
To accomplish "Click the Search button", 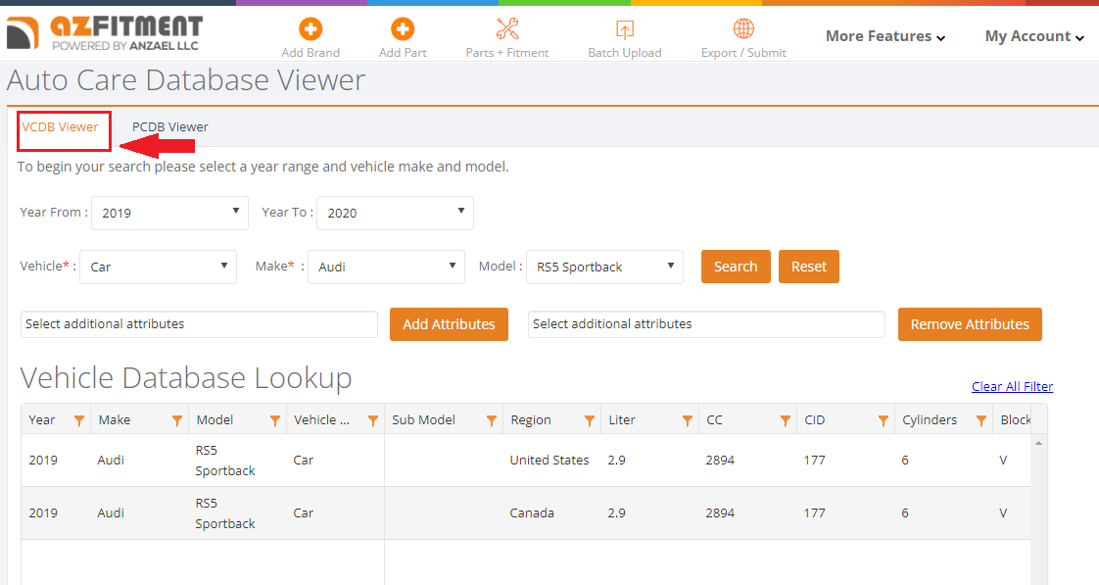I will pos(736,267).
